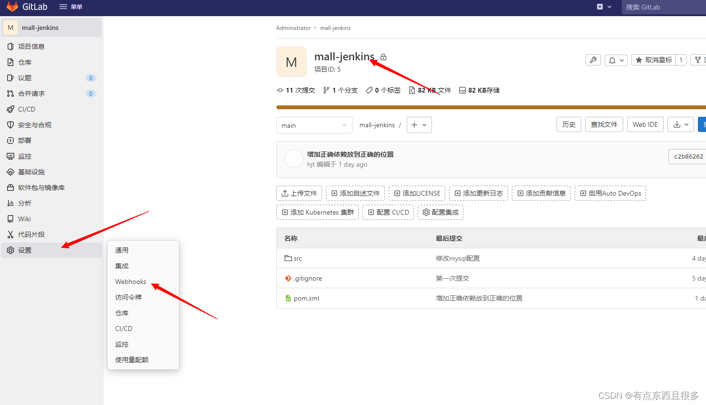Open the Web IDE button

645,124
